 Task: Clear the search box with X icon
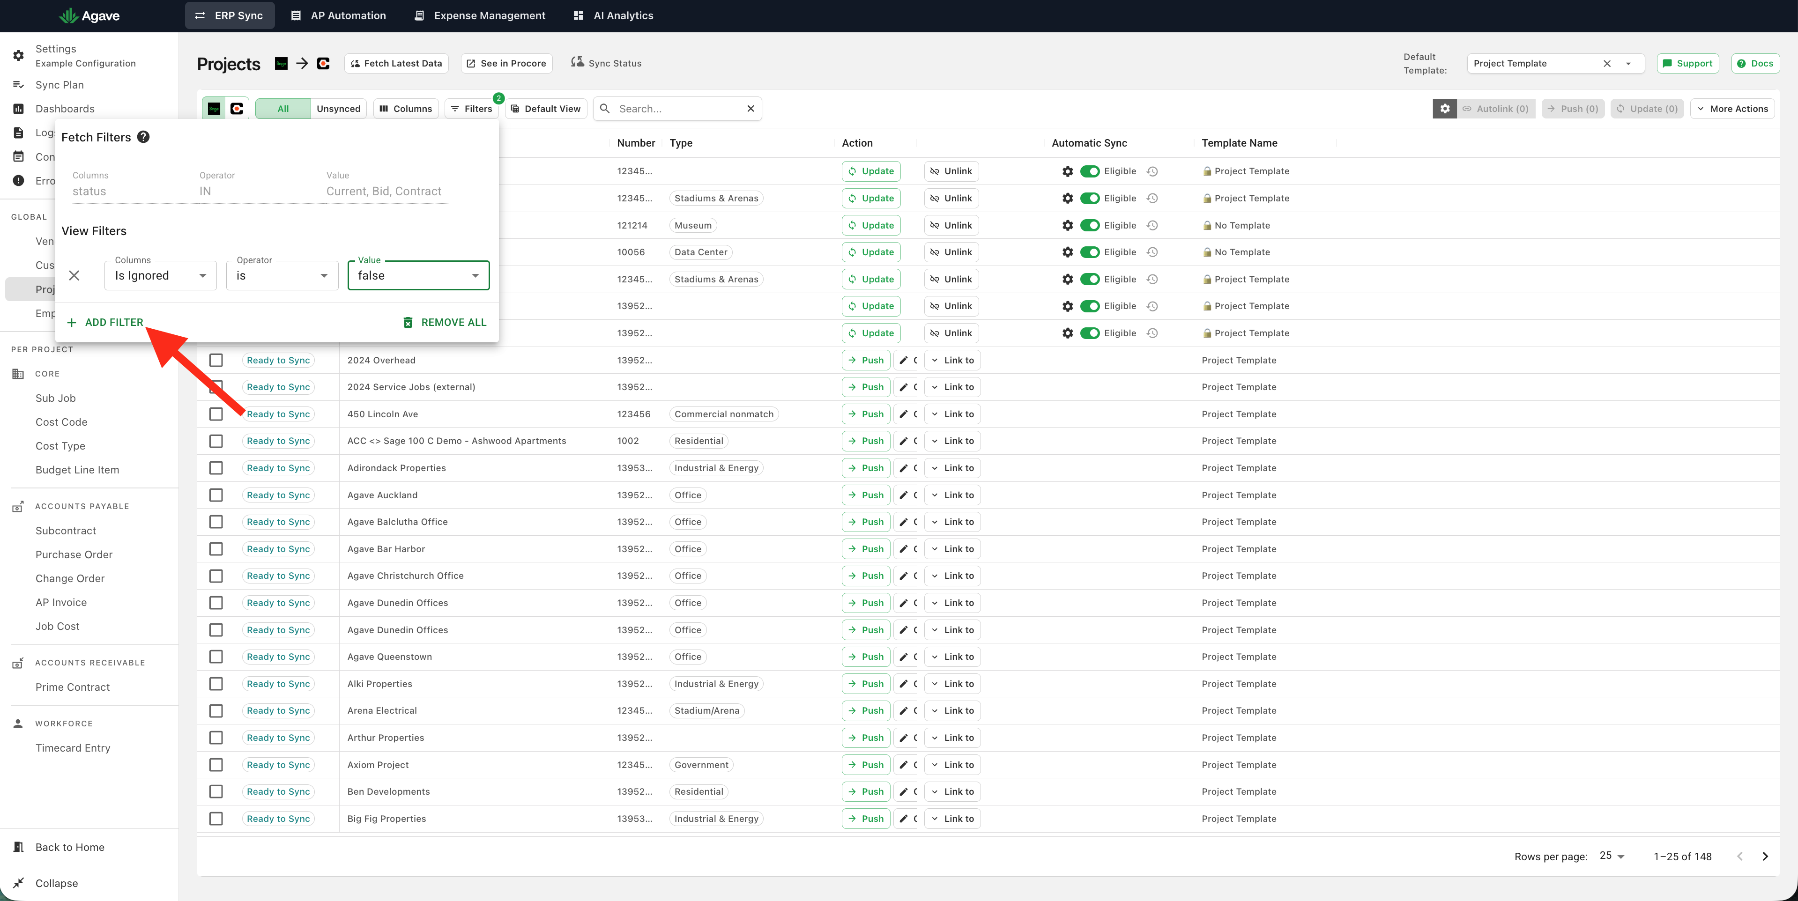tap(750, 109)
